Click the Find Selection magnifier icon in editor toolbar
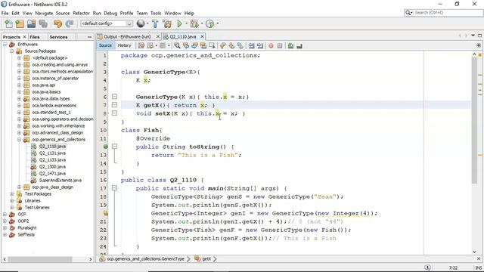Image resolution: width=484 pixels, height=272 pixels. click(x=177, y=45)
